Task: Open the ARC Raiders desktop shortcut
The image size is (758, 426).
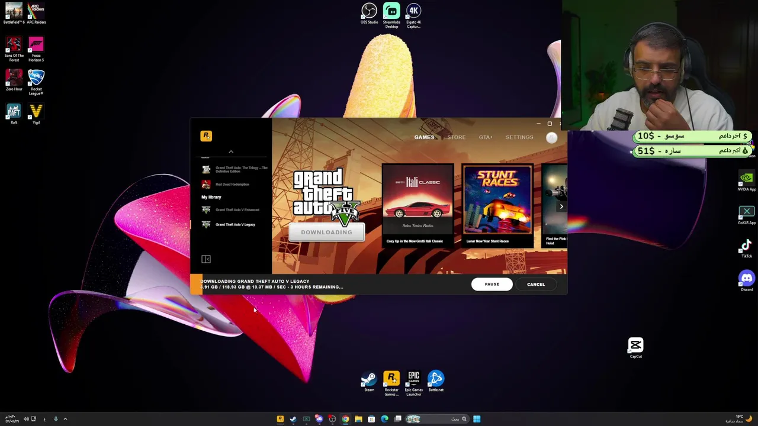Action: (x=36, y=13)
